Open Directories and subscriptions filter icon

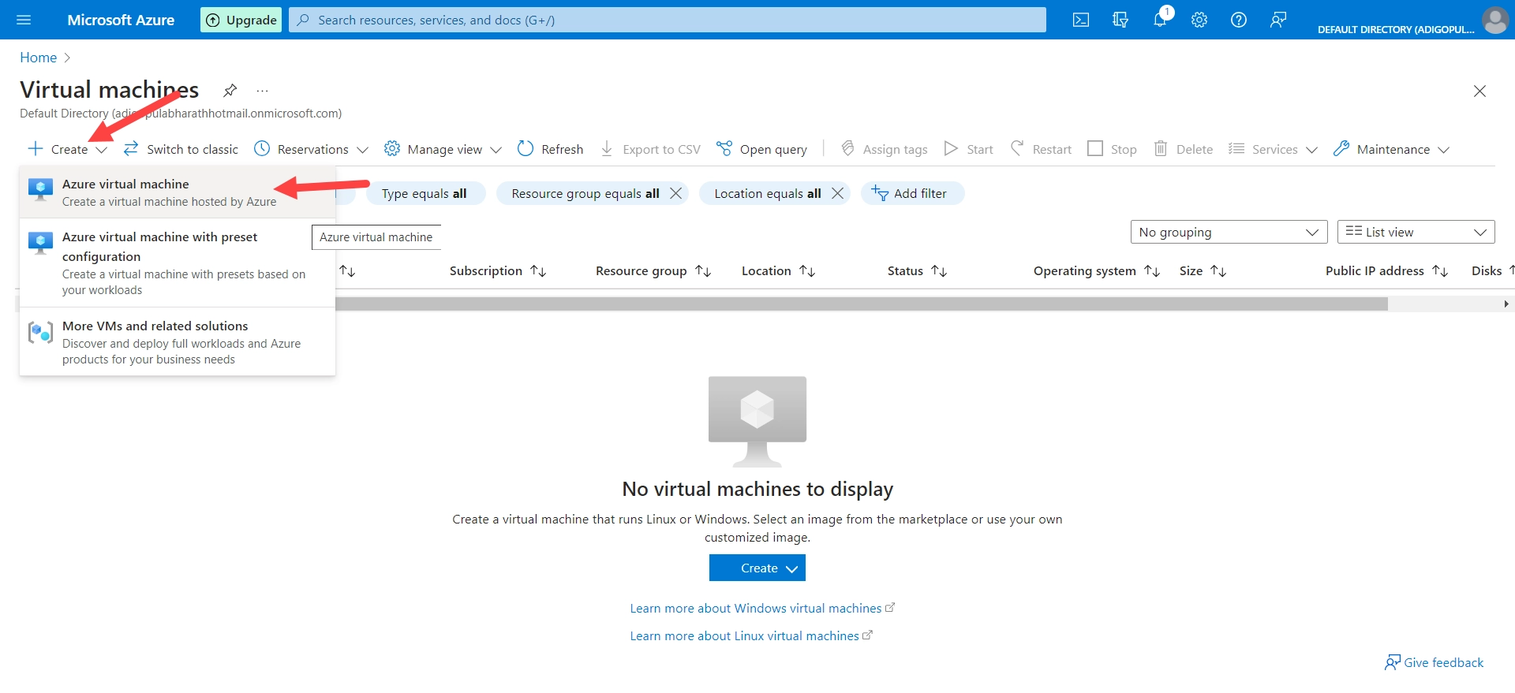click(1120, 20)
